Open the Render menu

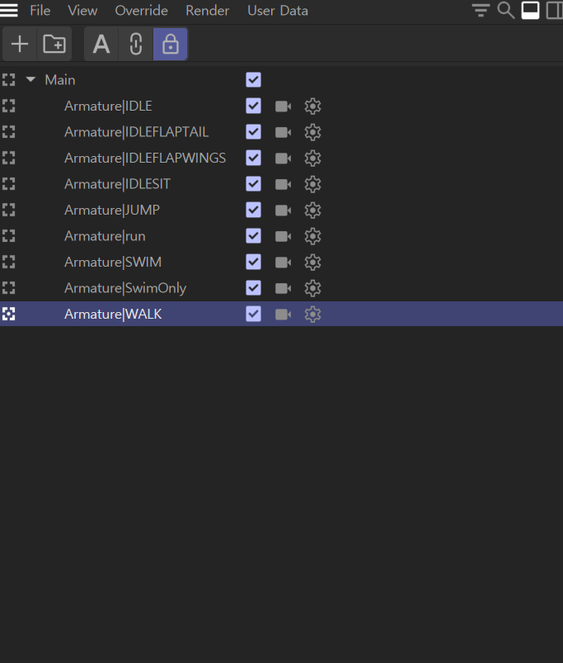tap(207, 11)
